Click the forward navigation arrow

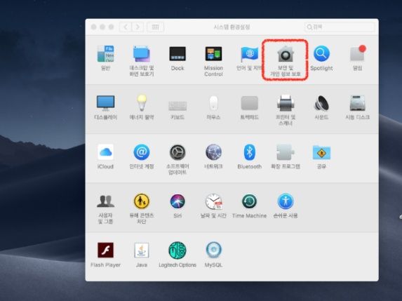(x=138, y=27)
